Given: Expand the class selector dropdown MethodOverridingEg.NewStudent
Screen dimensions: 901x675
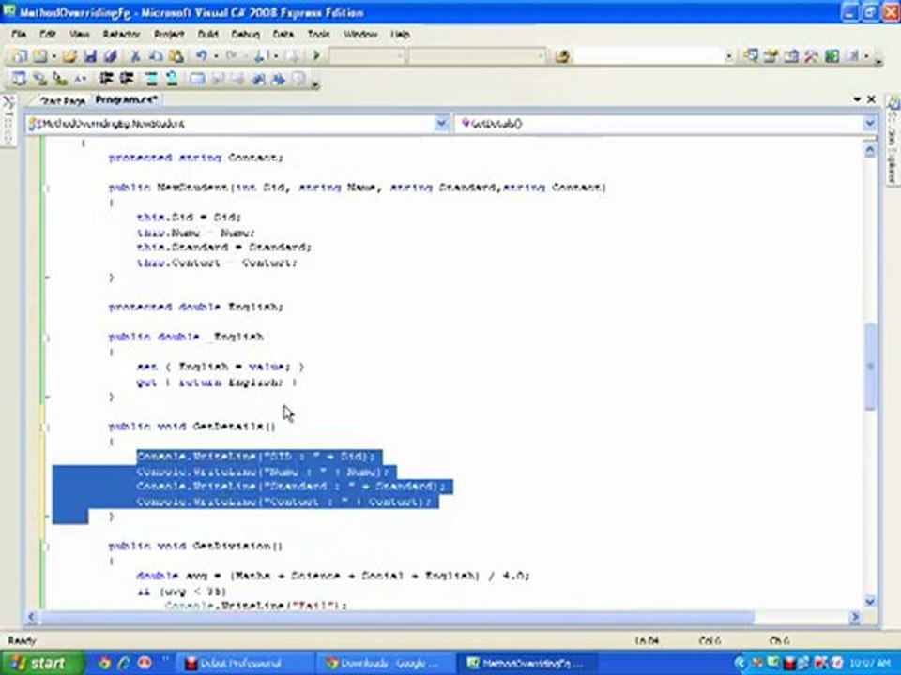Looking at the screenshot, I should pos(441,124).
